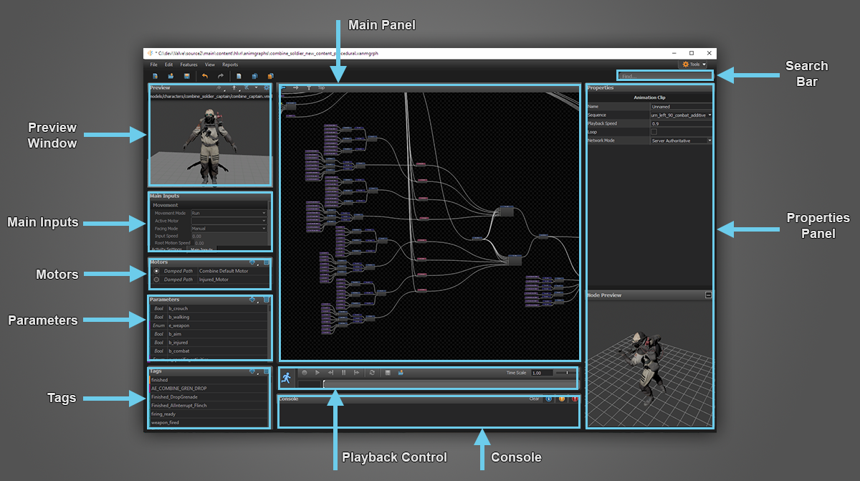This screenshot has height=481, width=860.
Task: Select the Combine Default Motor radio button
Action: pyautogui.click(x=157, y=271)
